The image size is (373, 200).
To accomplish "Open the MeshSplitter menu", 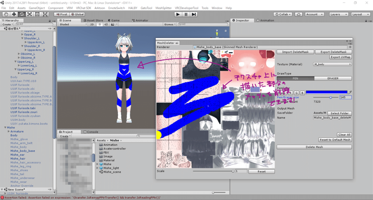I will click(x=164, y=8).
